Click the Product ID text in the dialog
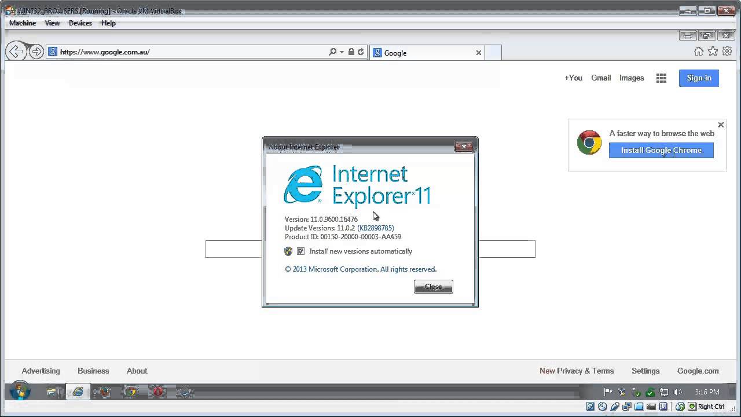The height and width of the screenshot is (417, 741). pos(343,237)
